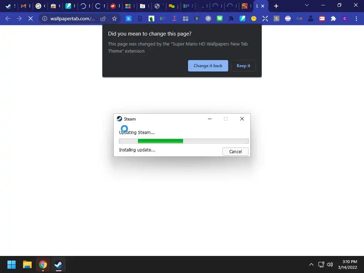Click the wallpapertab.com address bar
This screenshot has height=273, width=364.
[x=73, y=18]
